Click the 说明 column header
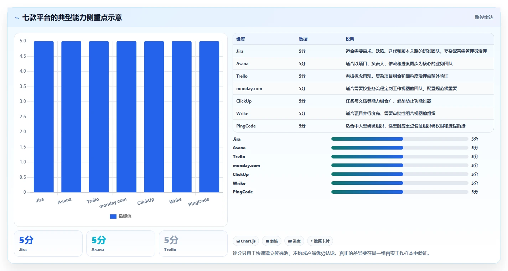The height and width of the screenshot is (271, 508). [350, 39]
